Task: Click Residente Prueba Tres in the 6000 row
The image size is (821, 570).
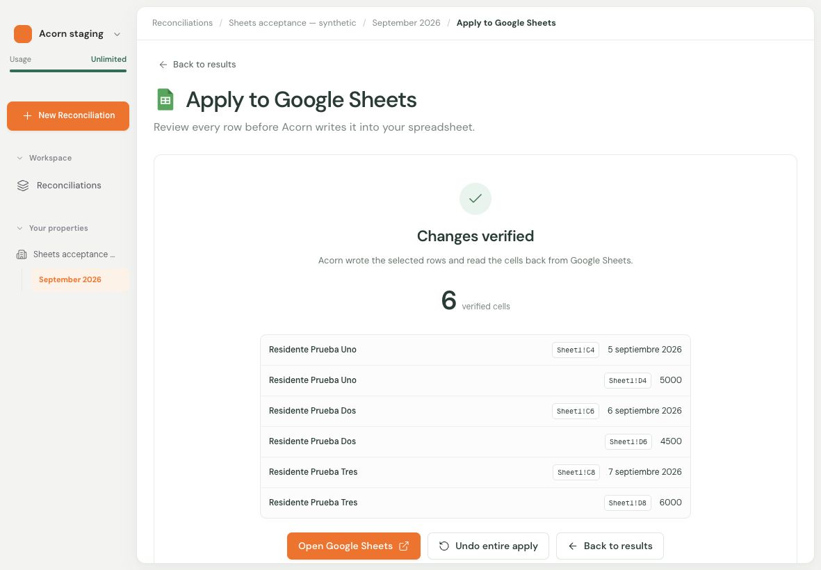Action: 313,503
